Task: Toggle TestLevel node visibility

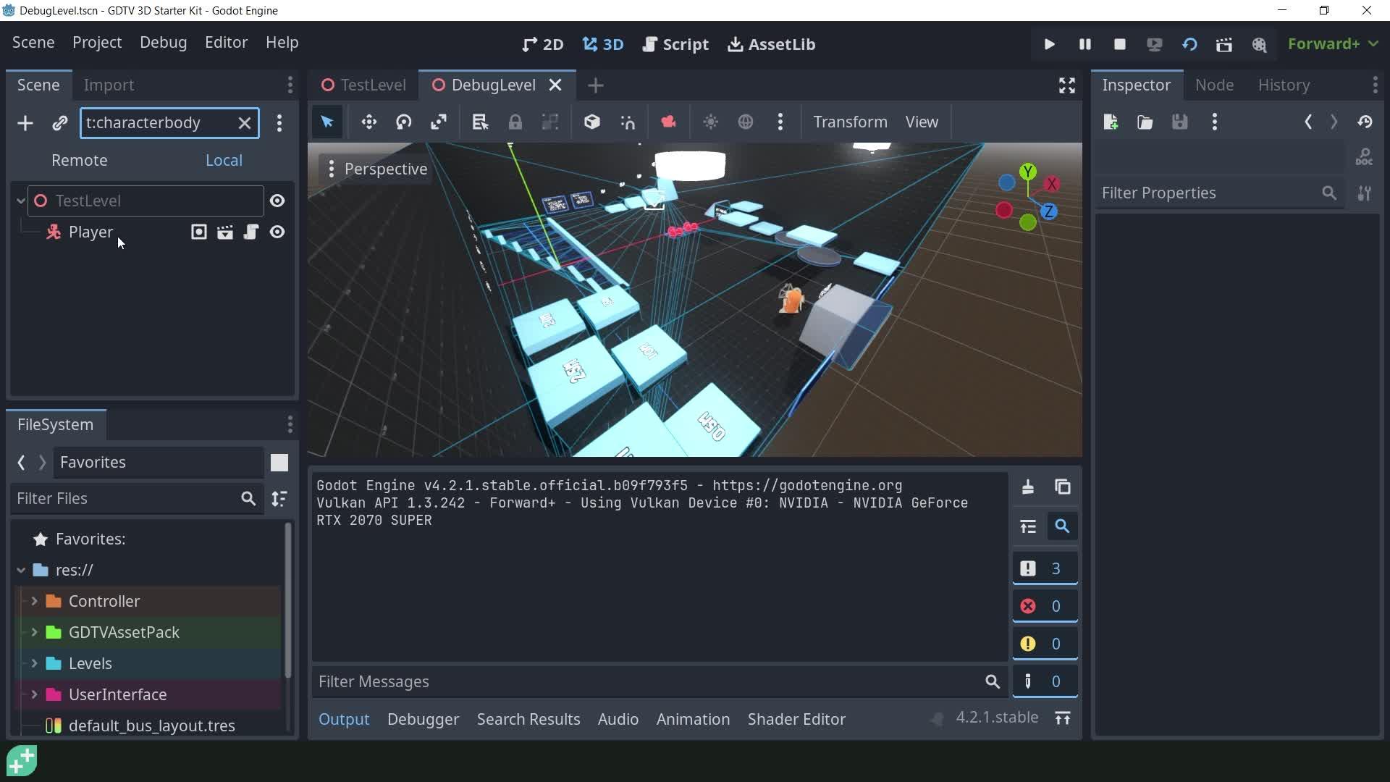Action: tap(277, 201)
